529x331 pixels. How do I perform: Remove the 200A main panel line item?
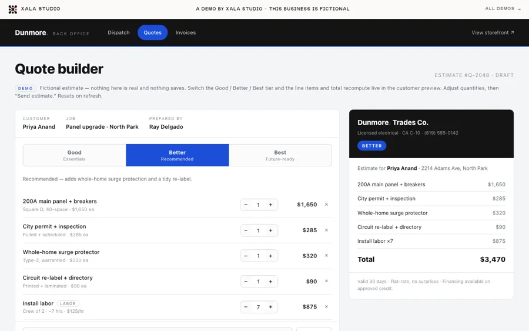point(326,205)
